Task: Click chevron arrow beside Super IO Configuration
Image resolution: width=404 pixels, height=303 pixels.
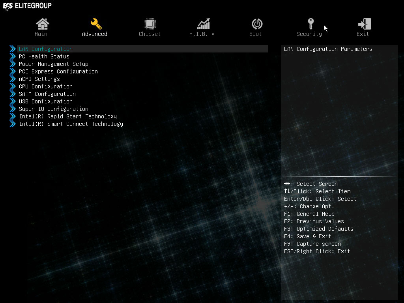Action: point(12,108)
